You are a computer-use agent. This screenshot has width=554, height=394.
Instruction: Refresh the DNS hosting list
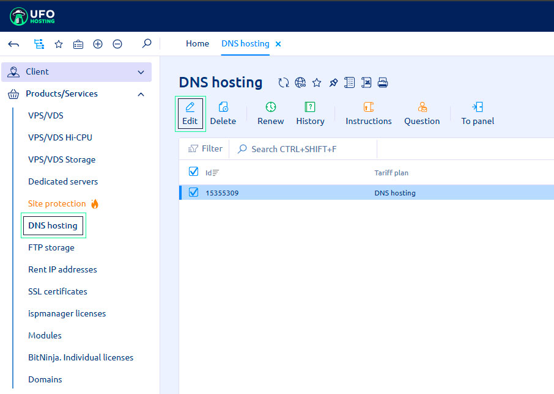point(283,82)
